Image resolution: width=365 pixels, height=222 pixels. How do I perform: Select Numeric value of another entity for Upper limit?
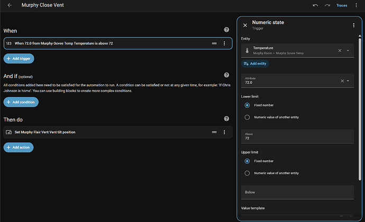pyautogui.click(x=247, y=173)
